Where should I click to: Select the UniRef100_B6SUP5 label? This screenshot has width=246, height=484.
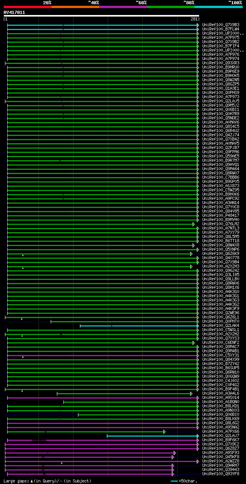221,368
